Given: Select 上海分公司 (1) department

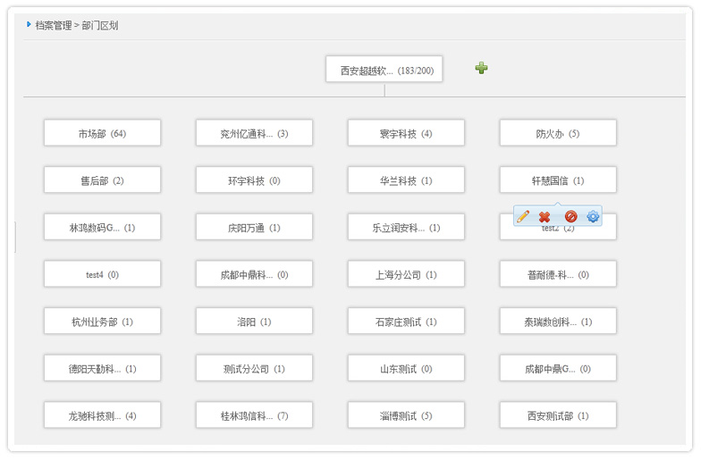Looking at the screenshot, I should [x=406, y=273].
